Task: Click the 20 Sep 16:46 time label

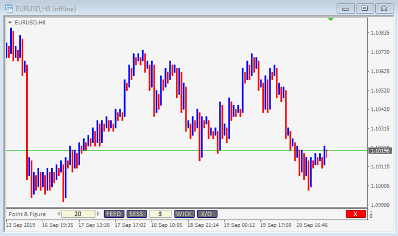Action: tap(312, 225)
